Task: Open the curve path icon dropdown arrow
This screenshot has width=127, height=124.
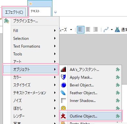Action: click(112, 29)
